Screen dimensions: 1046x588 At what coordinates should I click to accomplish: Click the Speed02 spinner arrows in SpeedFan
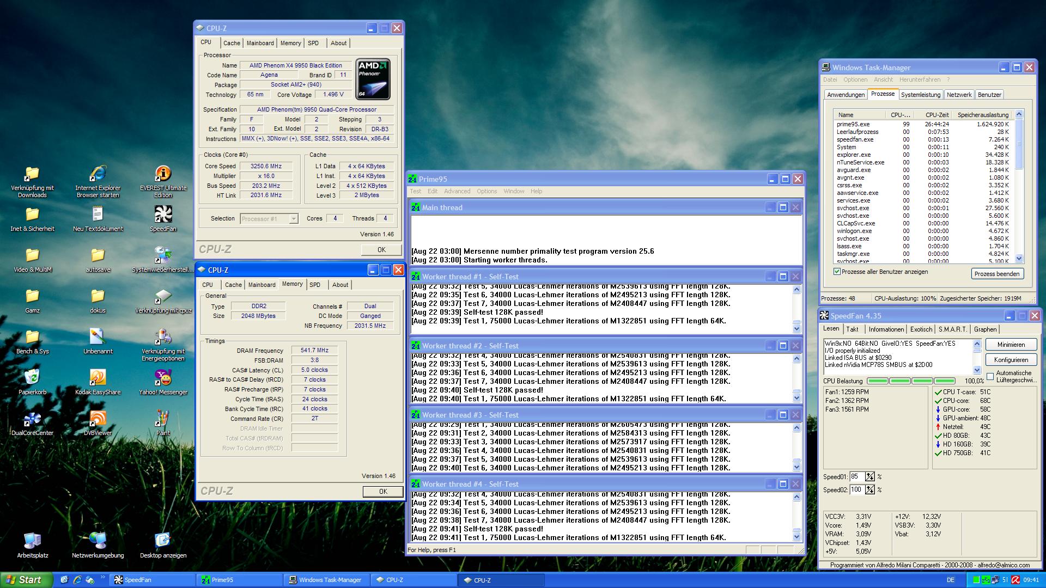pos(870,490)
